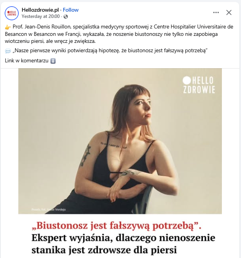Image resolution: width=241 pixels, height=258 pixels.
Task: Open the Hellozdrowie.pl profile avatar
Action: [12, 13]
